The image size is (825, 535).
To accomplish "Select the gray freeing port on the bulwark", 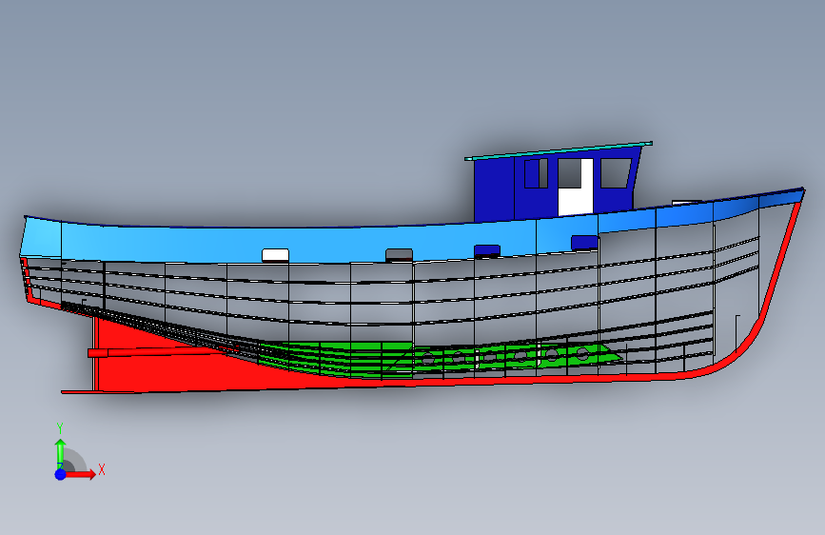I will 399,255.
